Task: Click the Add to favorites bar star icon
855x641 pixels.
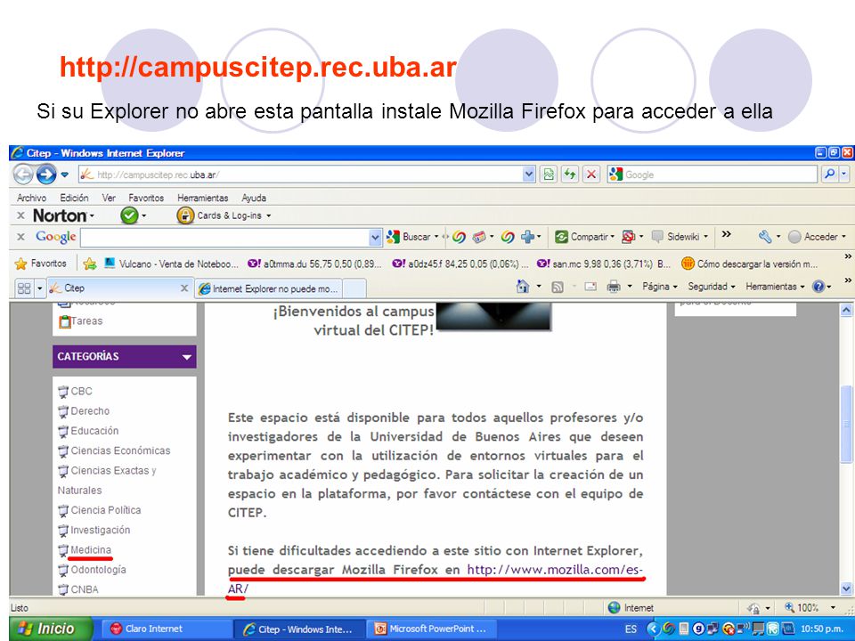Action: coord(90,264)
